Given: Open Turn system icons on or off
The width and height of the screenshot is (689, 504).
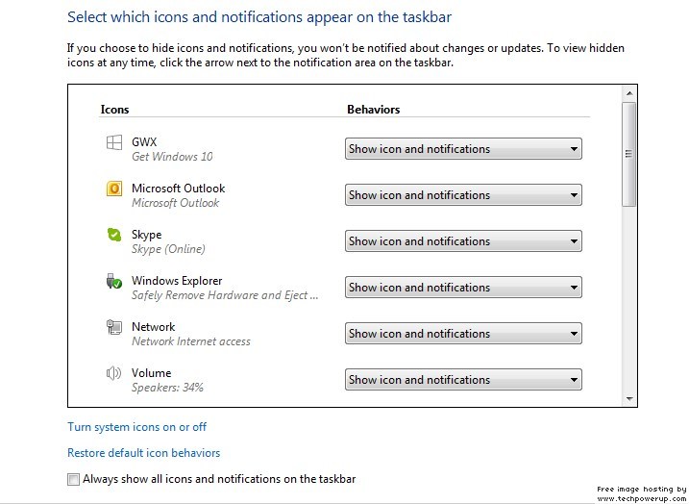Looking at the screenshot, I should tap(136, 427).
